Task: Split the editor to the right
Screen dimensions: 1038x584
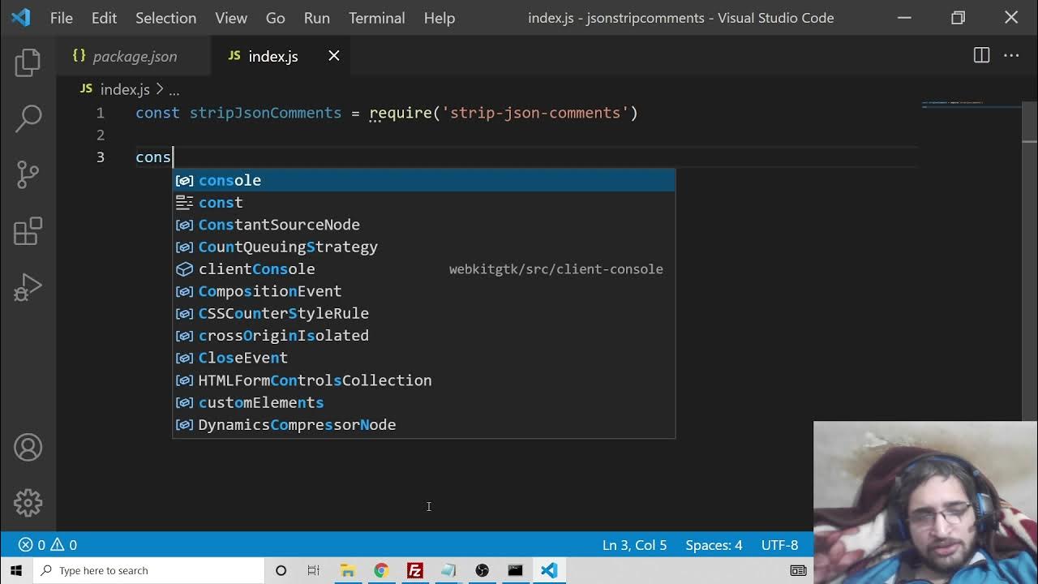Action: click(981, 55)
